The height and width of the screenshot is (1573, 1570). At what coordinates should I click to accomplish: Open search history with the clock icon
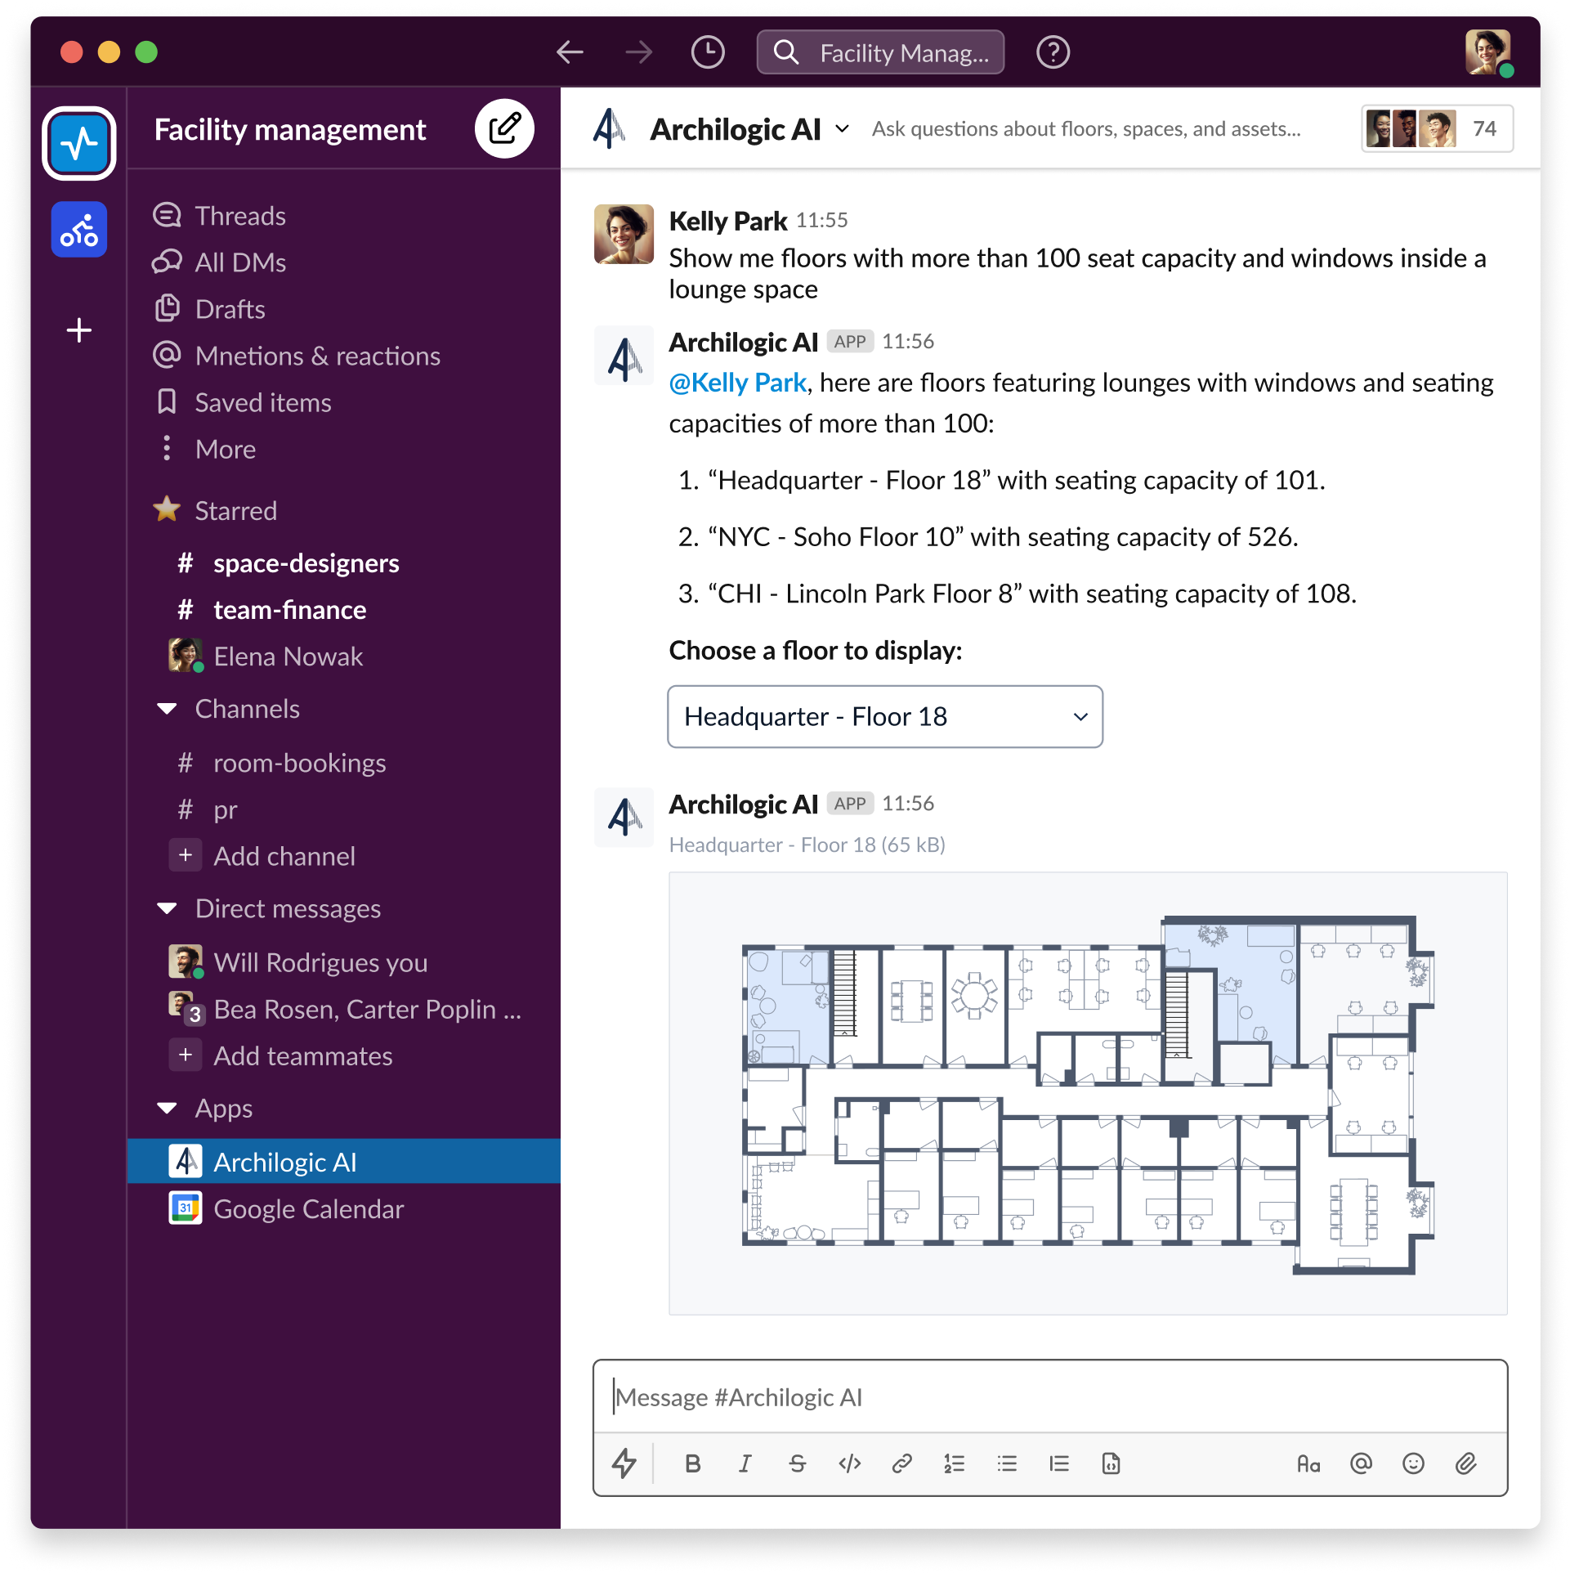pos(706,52)
